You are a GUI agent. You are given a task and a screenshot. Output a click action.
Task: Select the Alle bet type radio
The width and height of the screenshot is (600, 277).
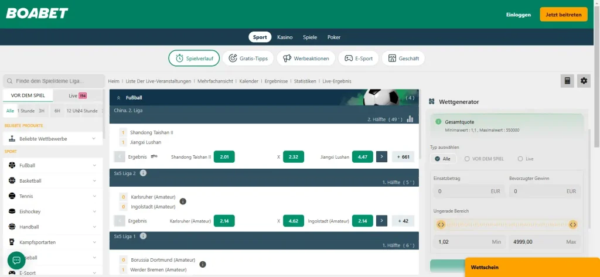click(x=437, y=159)
